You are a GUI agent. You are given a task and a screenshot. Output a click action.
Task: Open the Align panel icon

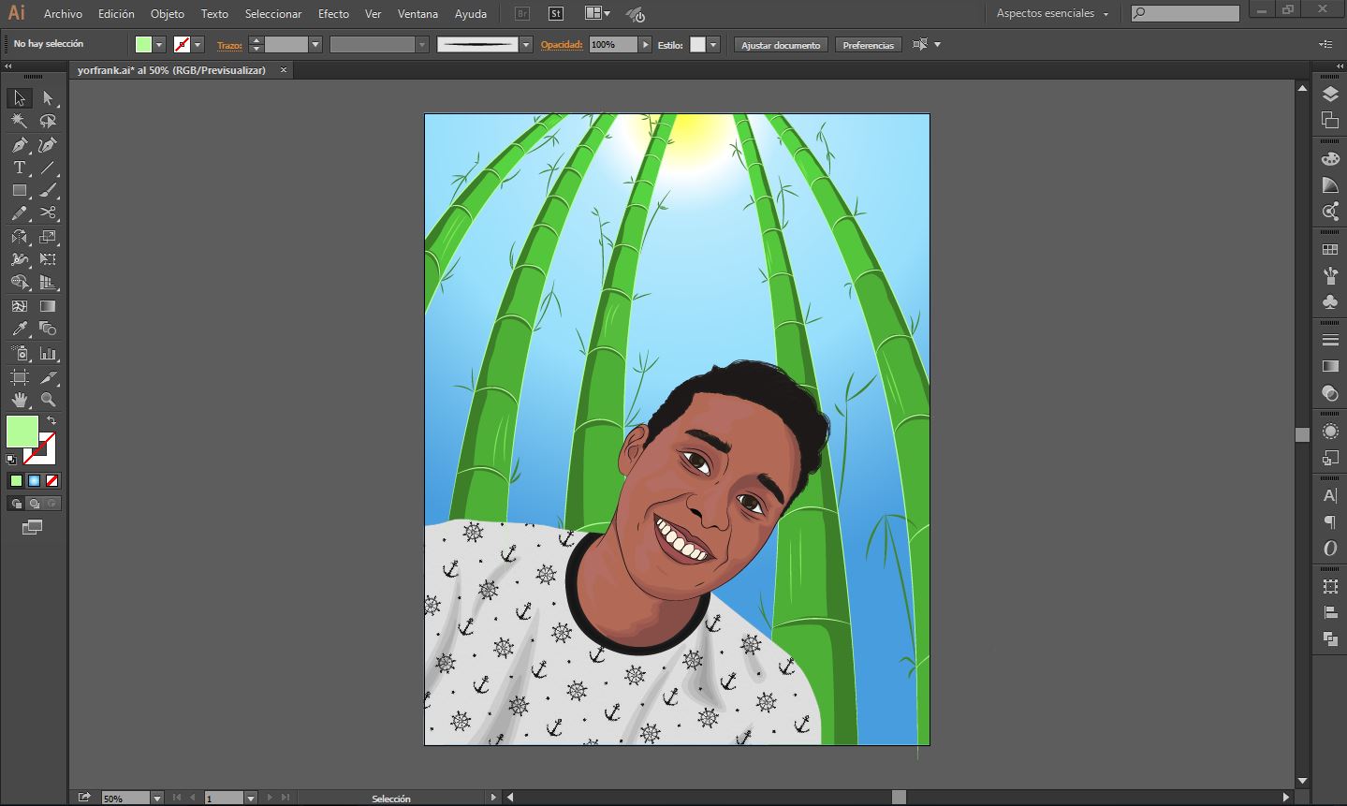tap(1330, 613)
